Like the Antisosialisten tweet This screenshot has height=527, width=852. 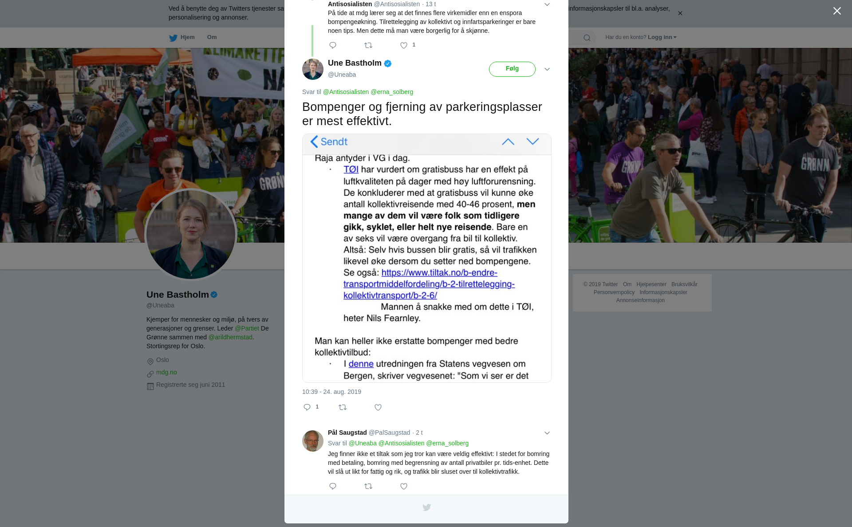tap(404, 45)
